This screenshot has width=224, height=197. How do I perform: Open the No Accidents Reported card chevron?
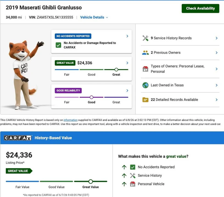click(127, 36)
